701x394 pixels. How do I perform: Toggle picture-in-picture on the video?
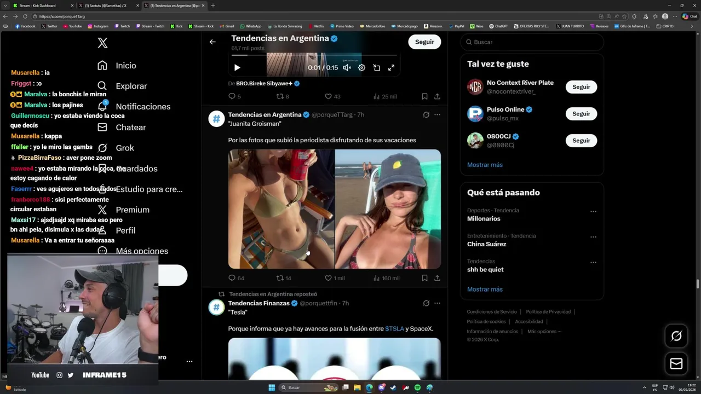[x=377, y=68]
